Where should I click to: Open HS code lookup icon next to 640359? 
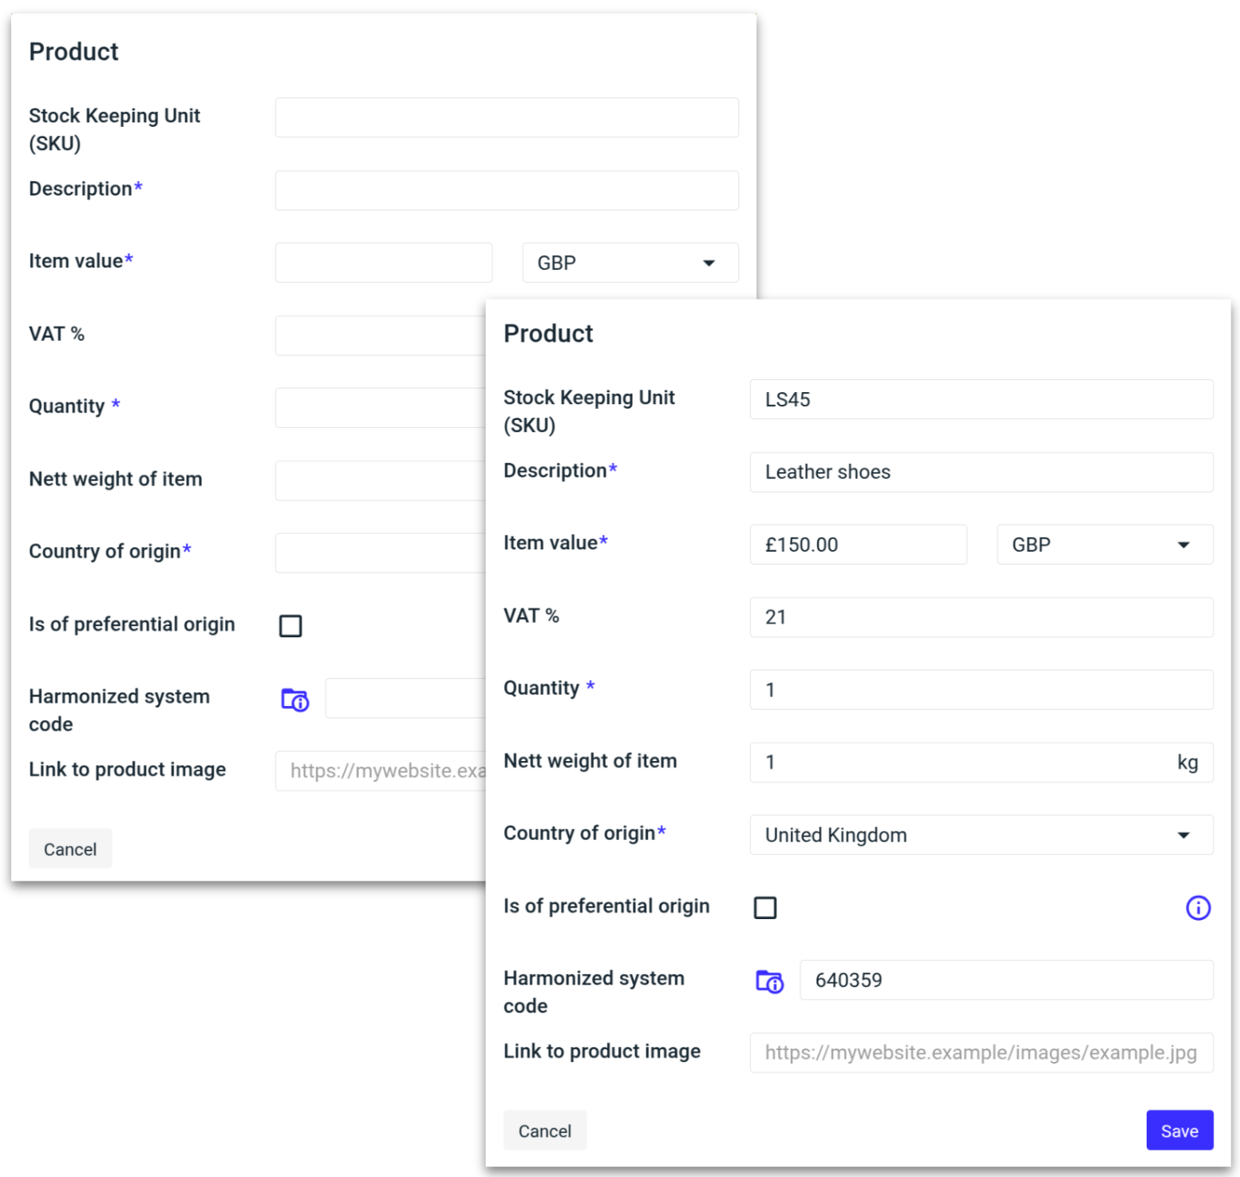pyautogui.click(x=769, y=981)
